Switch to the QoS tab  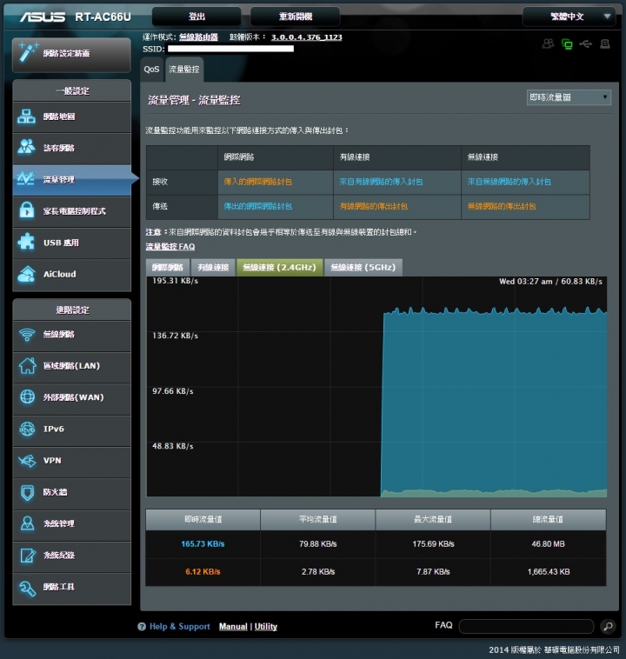coord(152,70)
